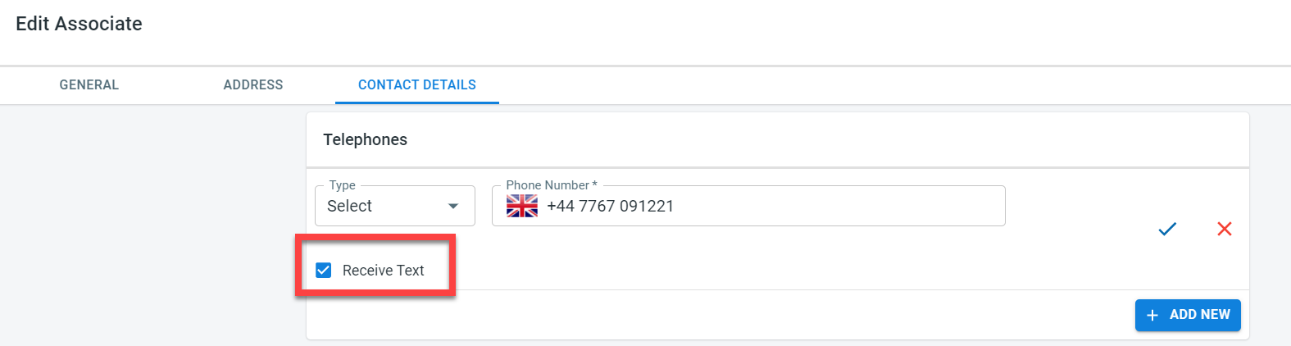Viewport: 1291px width, 346px height.
Task: Select the CONTACT DETAILS tab
Action: [x=417, y=84]
